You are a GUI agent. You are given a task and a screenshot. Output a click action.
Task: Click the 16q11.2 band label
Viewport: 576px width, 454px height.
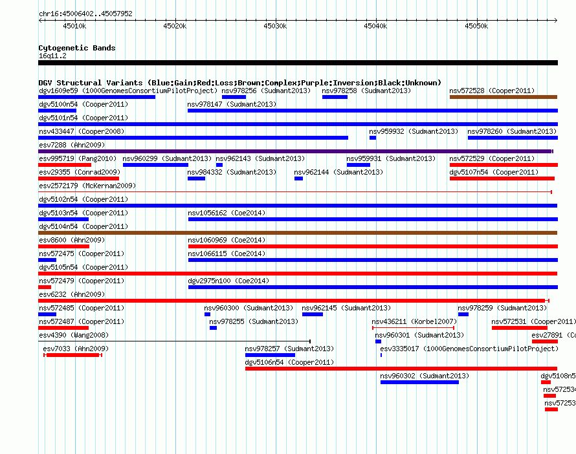coord(52,56)
